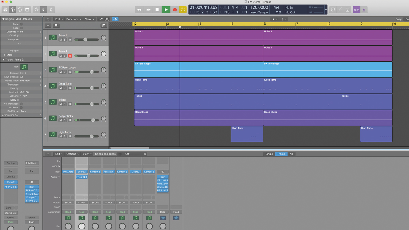Click the Add Track plus button
The height and width of the screenshot is (230, 409).
(x=48, y=26)
